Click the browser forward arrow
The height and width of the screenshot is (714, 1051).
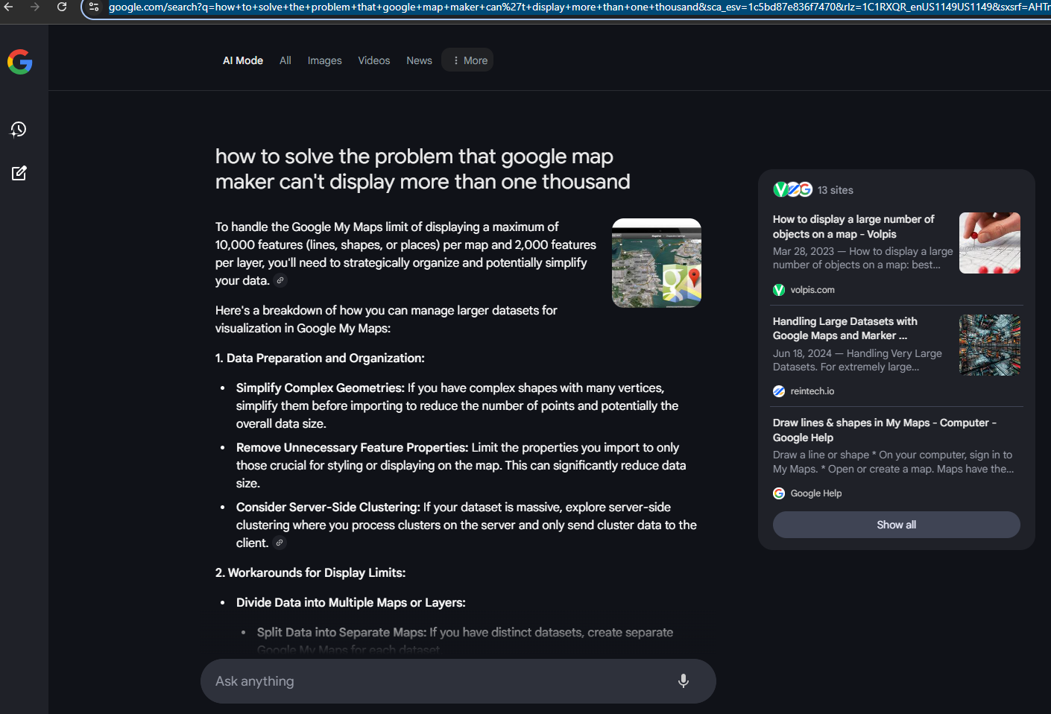pos(35,7)
